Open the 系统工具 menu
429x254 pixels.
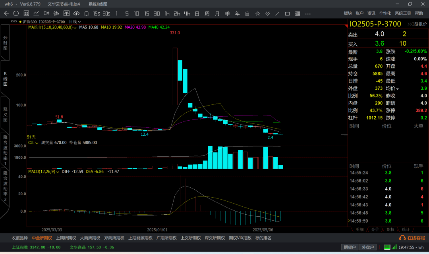pyautogui.click(x=403, y=13)
